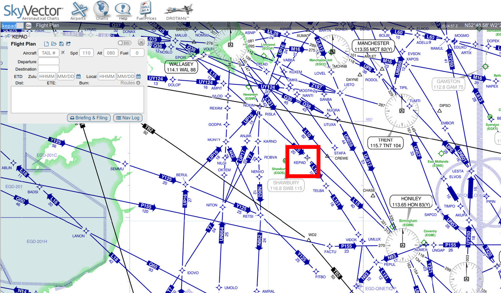This screenshot has width=501, height=293.
Task: Expand the Routes dropdown
Action: (x=130, y=83)
